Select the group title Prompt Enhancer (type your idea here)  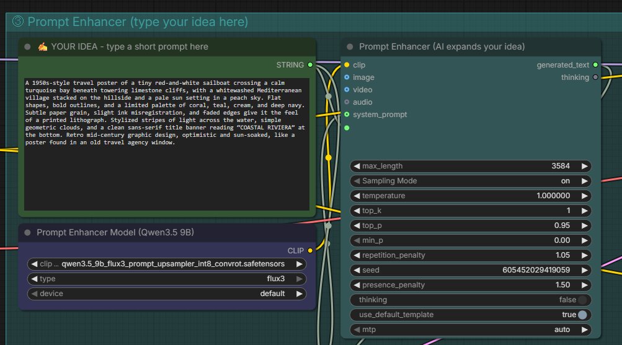pos(138,22)
